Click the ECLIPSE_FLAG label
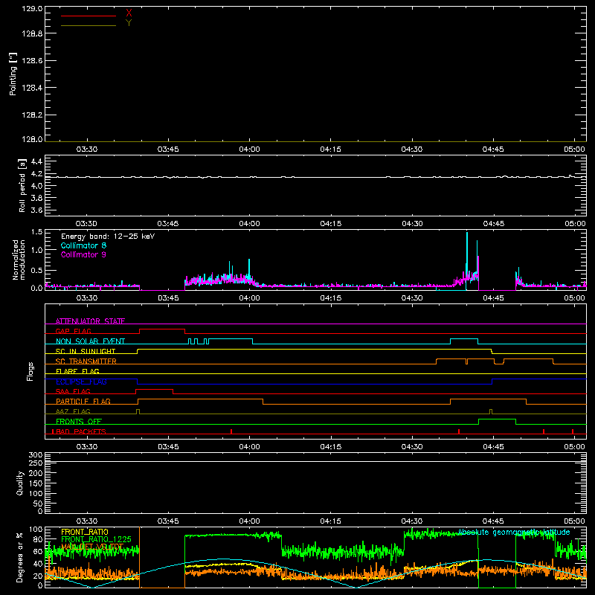 (x=81, y=382)
